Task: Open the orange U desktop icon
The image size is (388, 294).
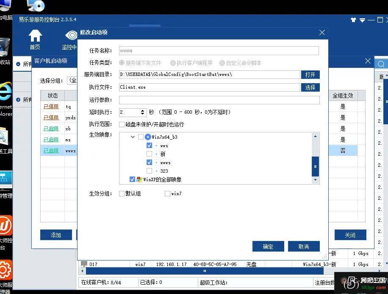Action: pyautogui.click(x=6, y=226)
